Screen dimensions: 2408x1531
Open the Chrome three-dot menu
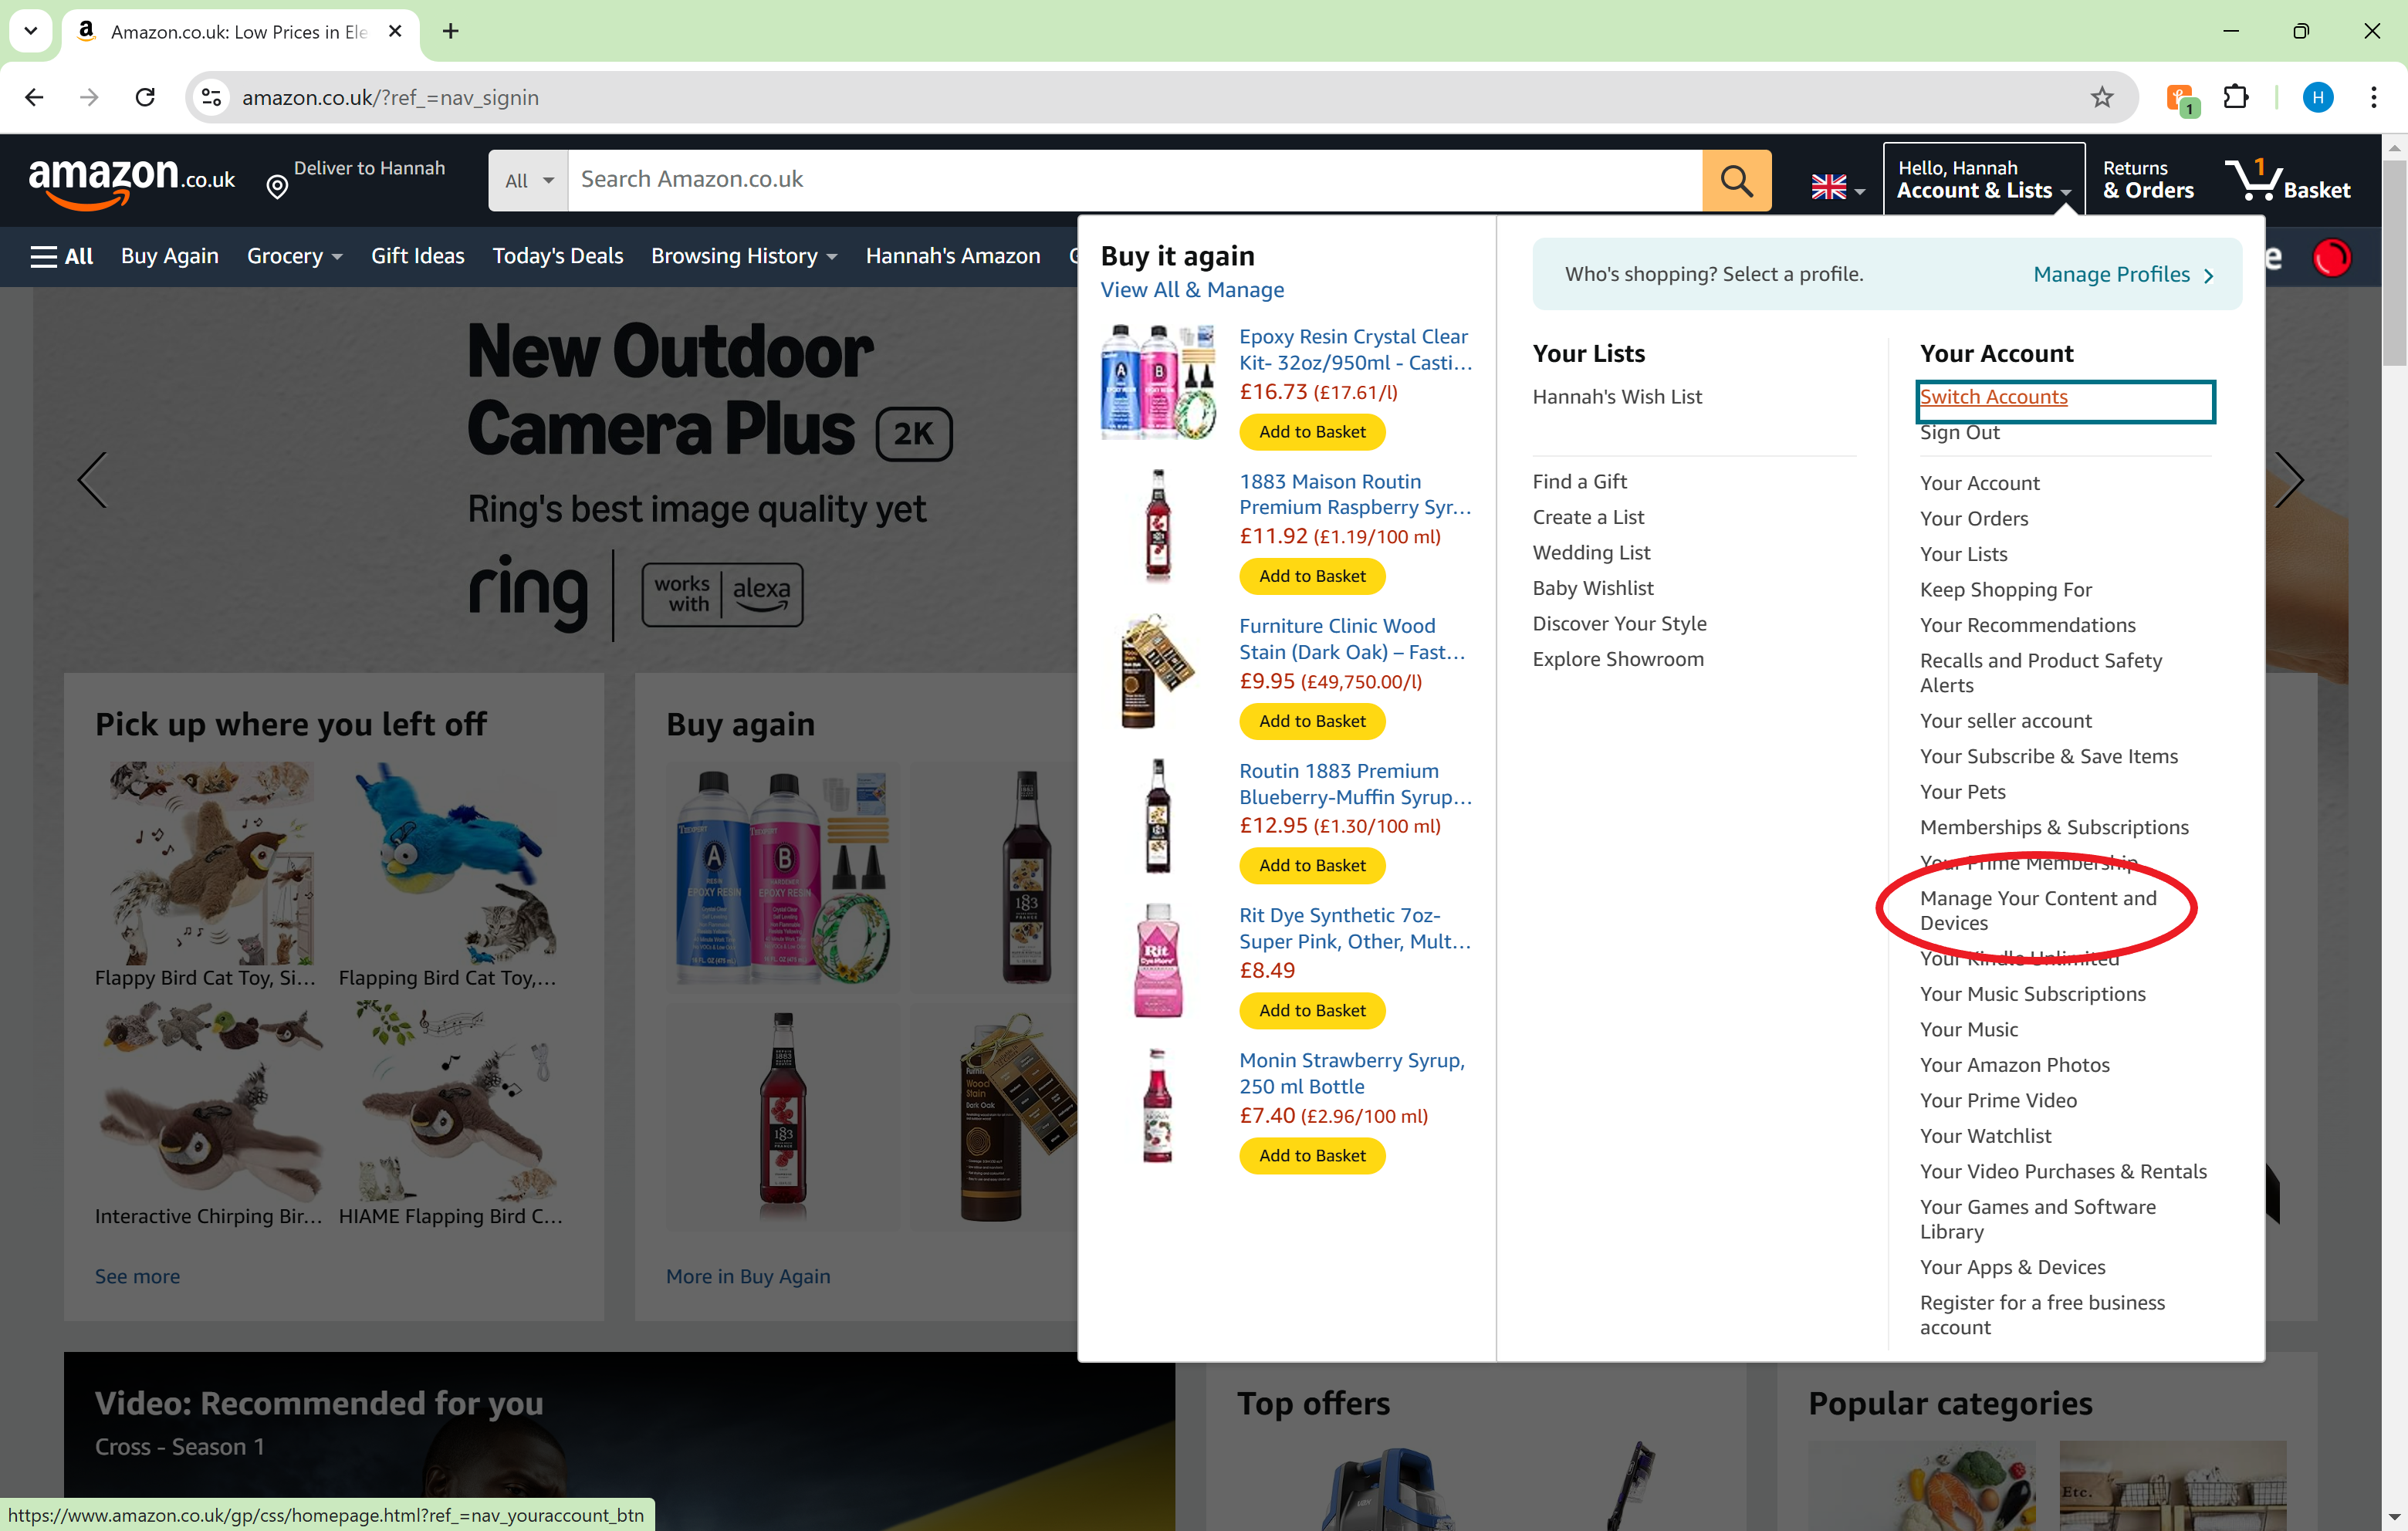pos(2373,97)
